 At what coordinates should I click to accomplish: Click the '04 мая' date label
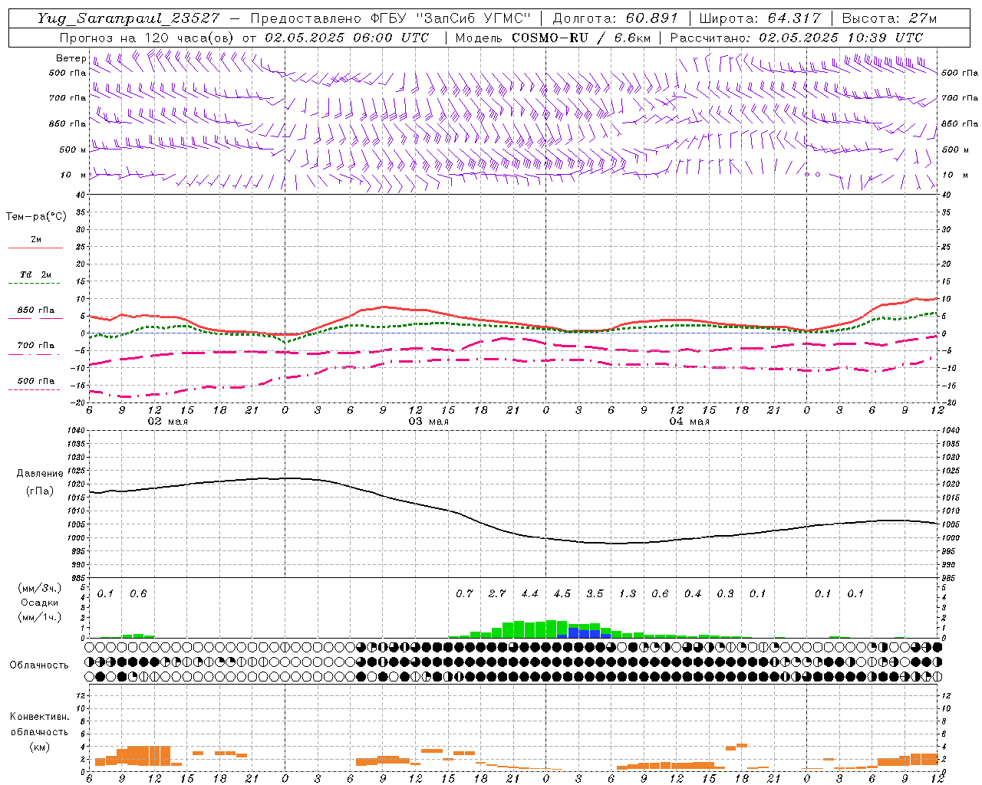689,422
